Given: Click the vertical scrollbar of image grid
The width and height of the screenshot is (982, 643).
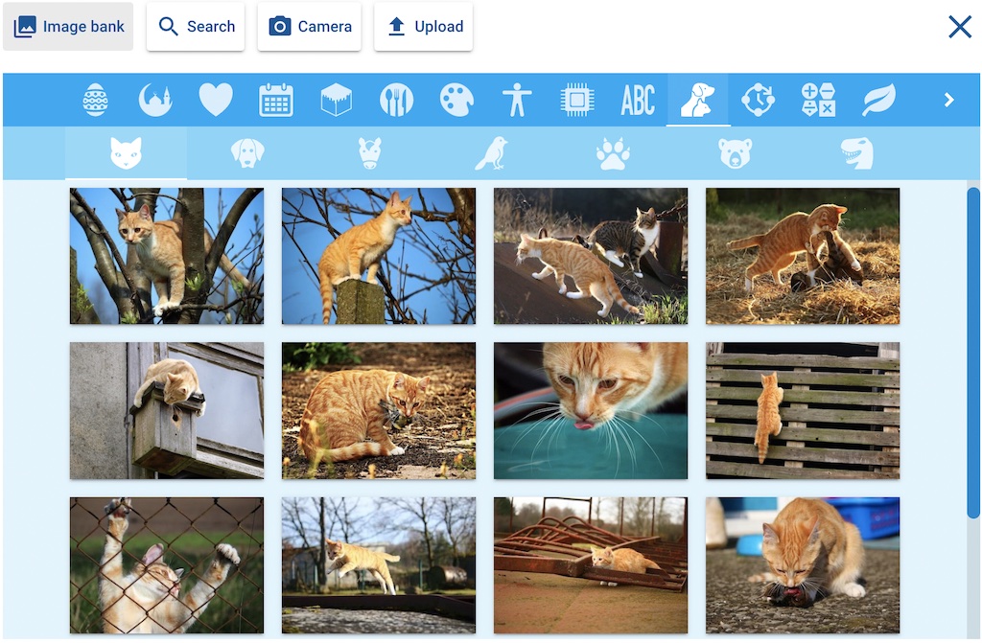Looking at the screenshot, I should point(973,353).
